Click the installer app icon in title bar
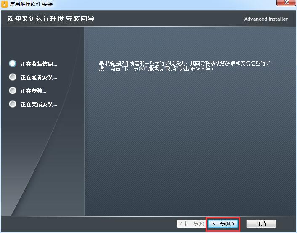Image resolution: width=297 pixels, height=233 pixels. [4, 4]
